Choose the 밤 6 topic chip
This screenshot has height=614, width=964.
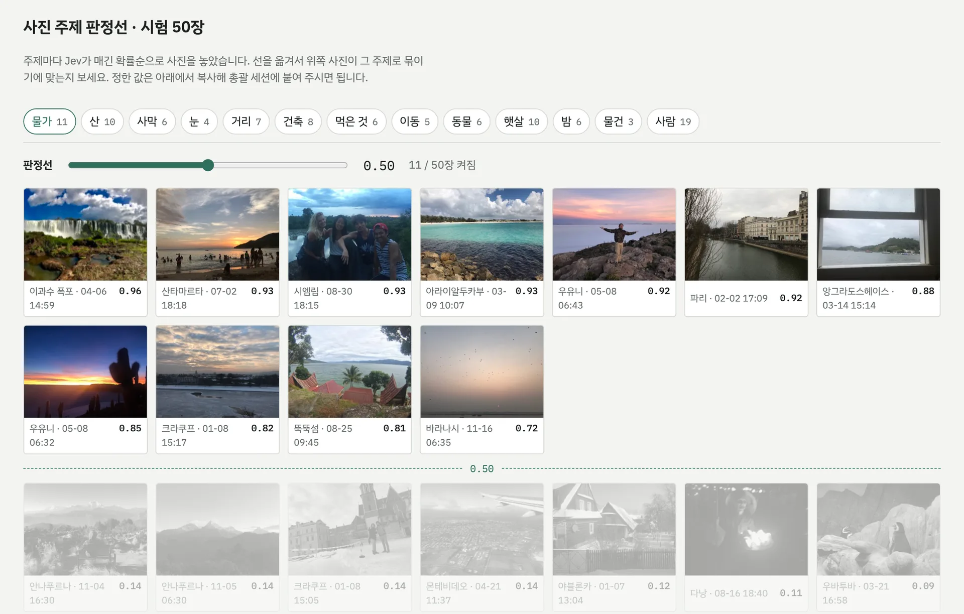click(x=571, y=121)
